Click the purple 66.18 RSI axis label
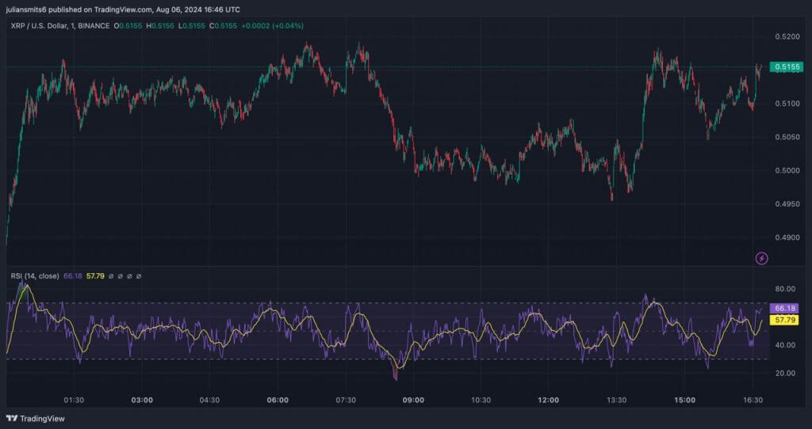Screen dimensions: 812x429 click(x=785, y=308)
